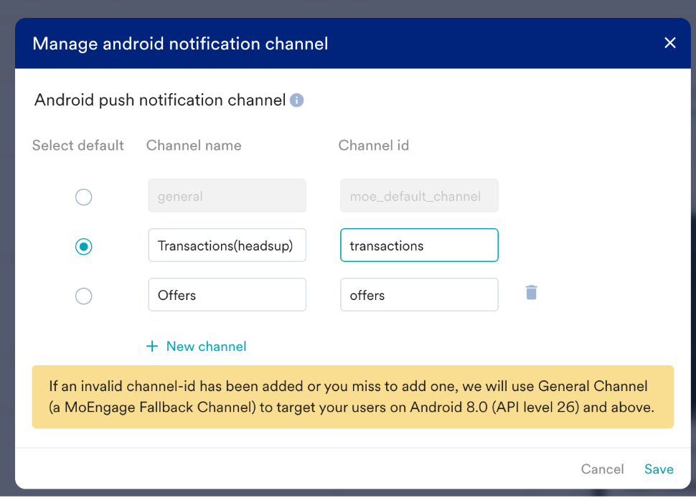Select general as the default channel
696x498 pixels.
coord(83,197)
